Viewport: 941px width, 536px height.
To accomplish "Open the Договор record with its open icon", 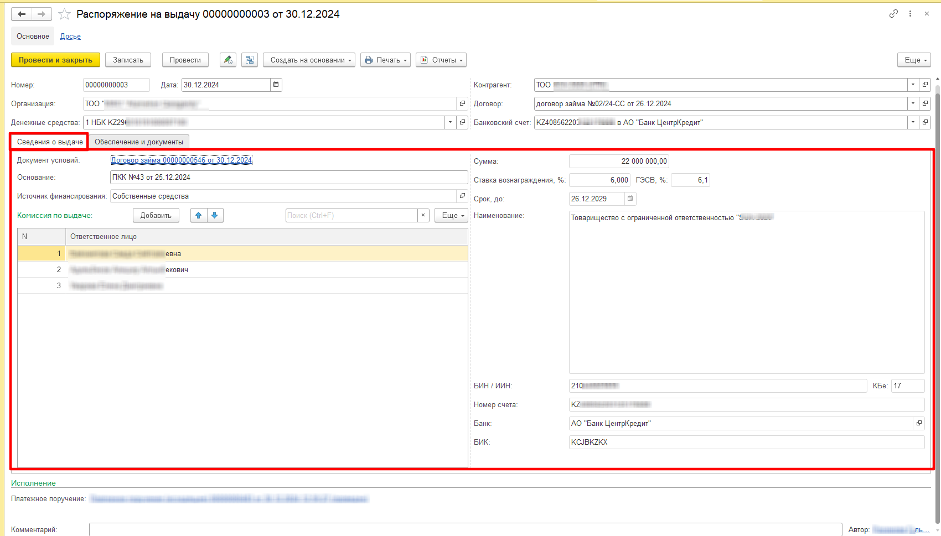I will pyautogui.click(x=925, y=103).
